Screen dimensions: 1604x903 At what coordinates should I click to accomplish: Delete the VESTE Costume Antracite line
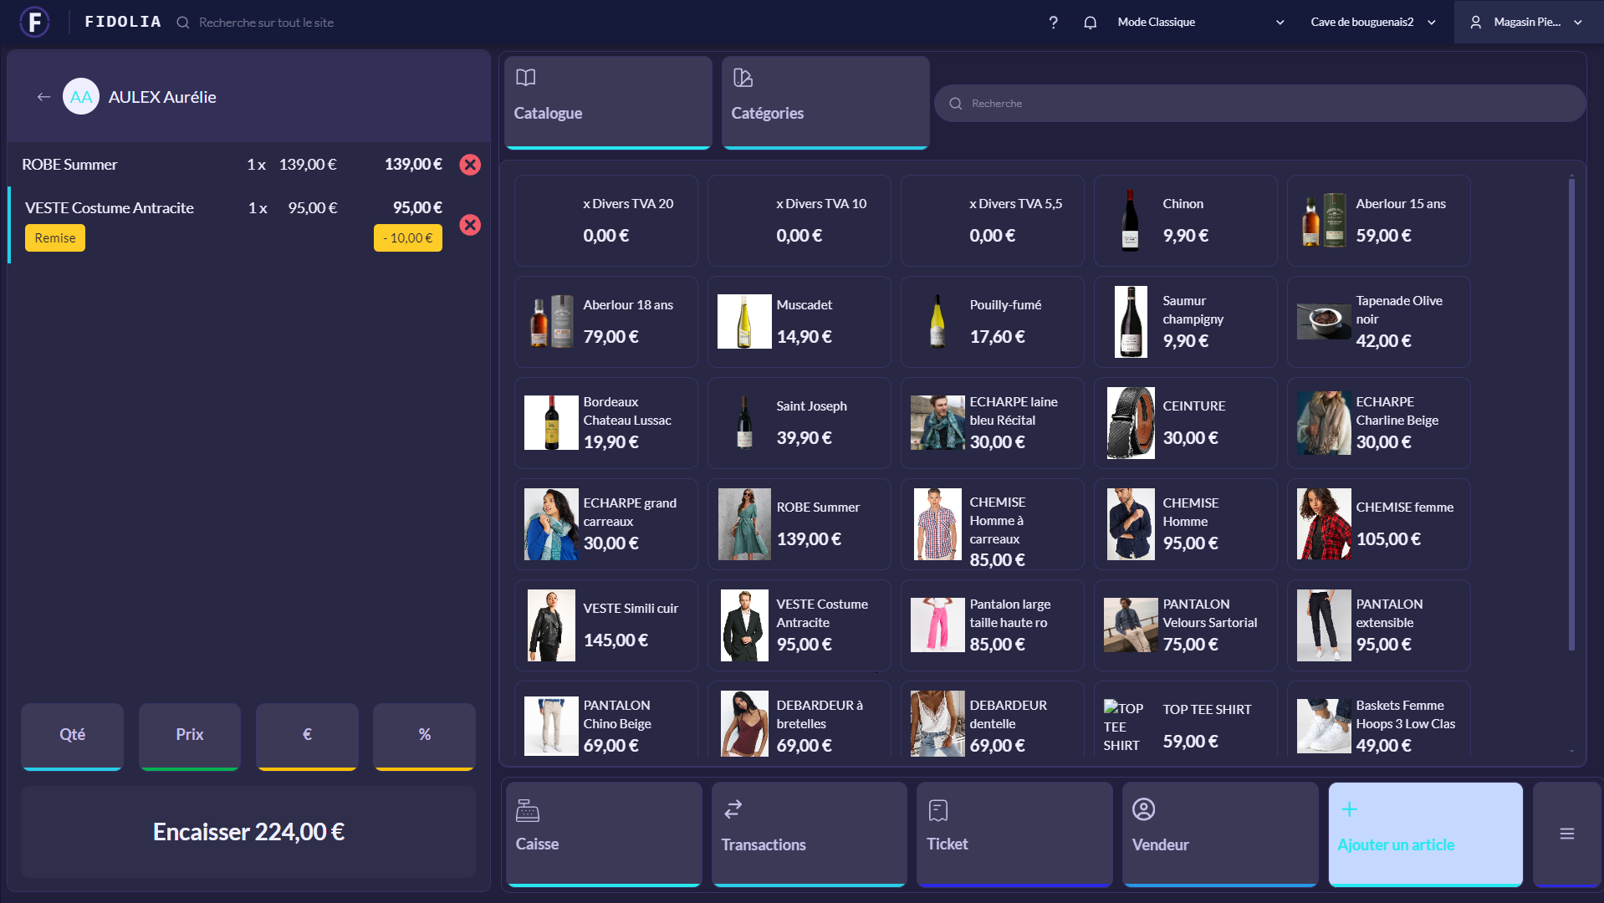coord(470,225)
